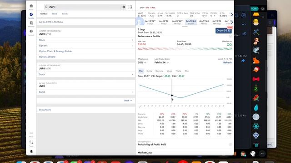Switch to the Stock search tab
This screenshot has height=163, width=291.
pyautogui.click(x=55, y=14)
